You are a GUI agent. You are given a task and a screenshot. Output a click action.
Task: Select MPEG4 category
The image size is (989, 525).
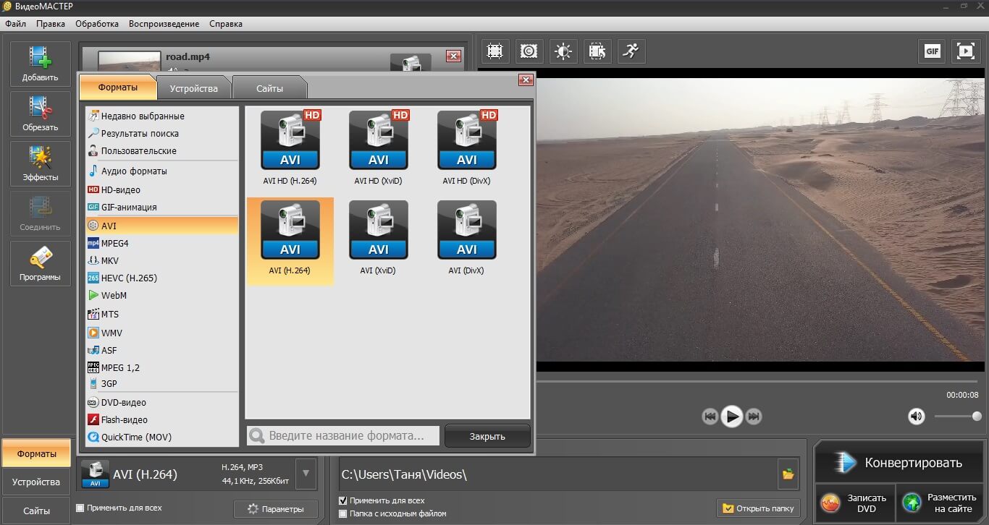[x=162, y=243]
